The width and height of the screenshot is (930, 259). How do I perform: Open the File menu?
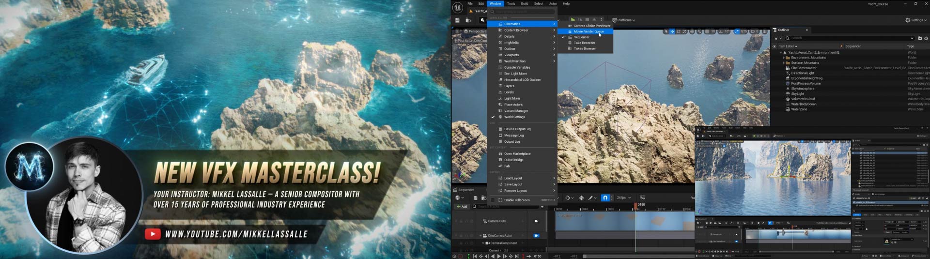470,3
